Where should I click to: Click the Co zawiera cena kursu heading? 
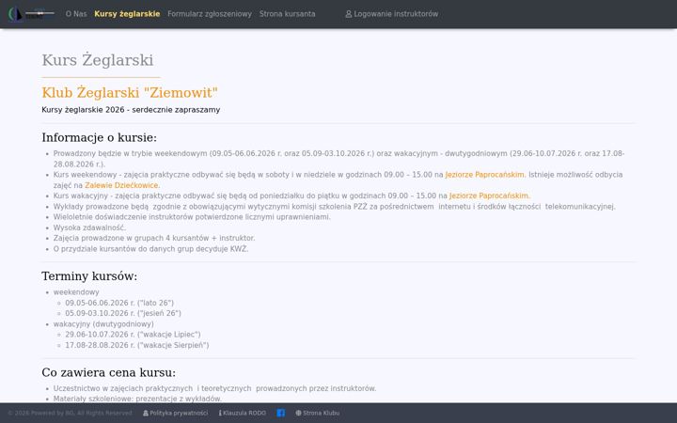point(109,372)
